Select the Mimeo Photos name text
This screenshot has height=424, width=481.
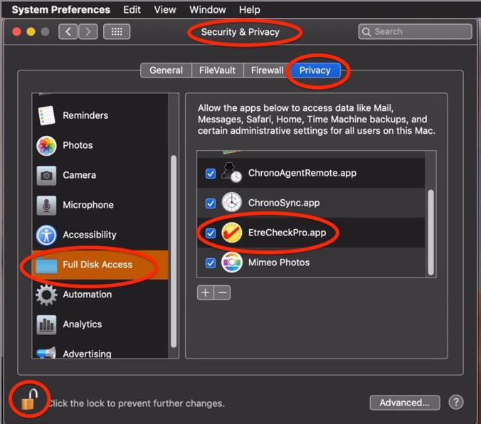coord(279,263)
